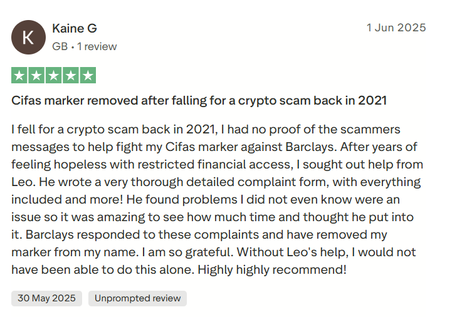
Task: Click the "GB" country label
Action: [60, 46]
